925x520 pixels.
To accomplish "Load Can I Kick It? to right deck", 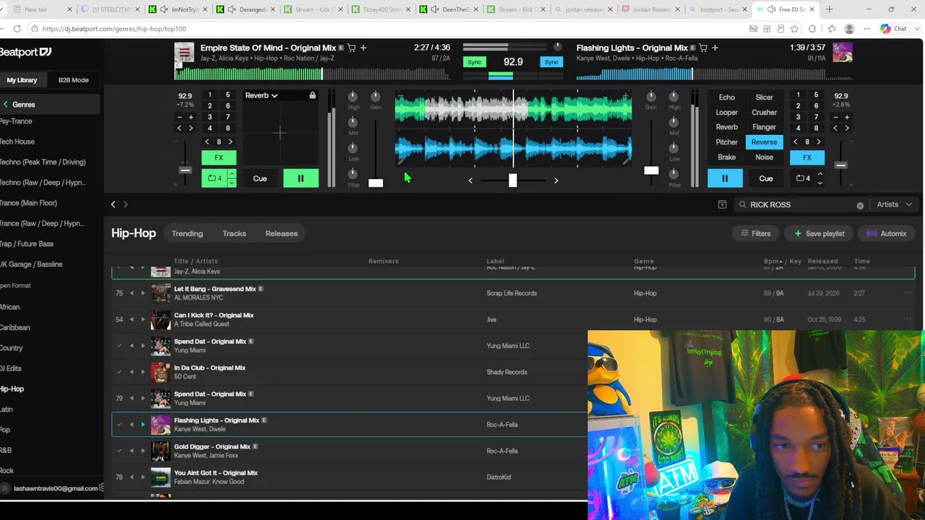I will tap(142, 319).
